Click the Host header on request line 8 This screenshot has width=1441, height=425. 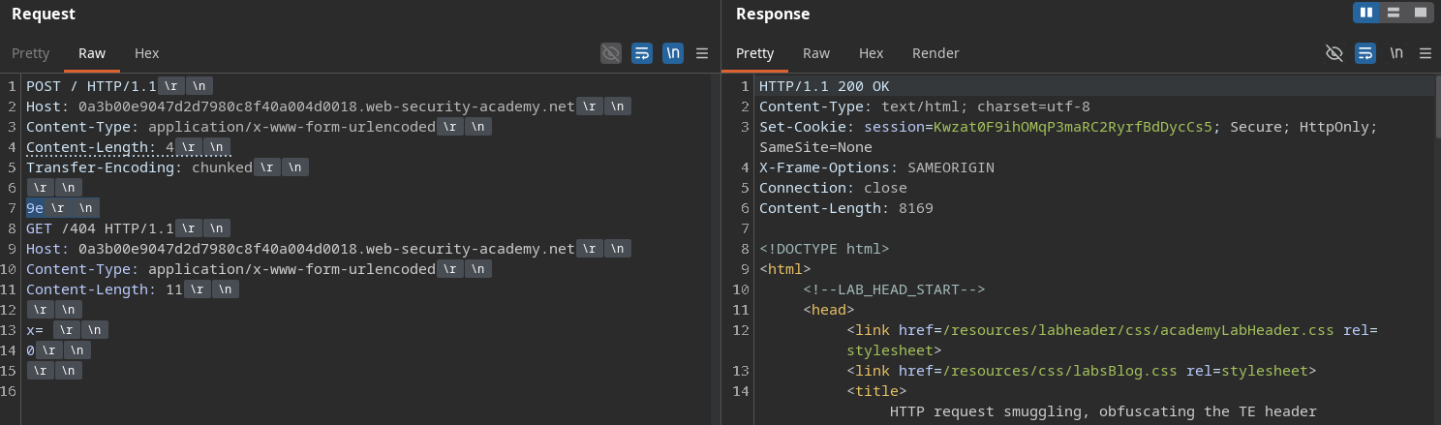[300, 249]
